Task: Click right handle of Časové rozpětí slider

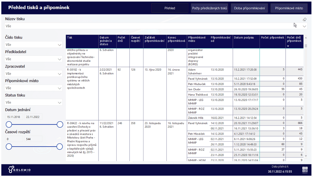Action: (x=60, y=147)
